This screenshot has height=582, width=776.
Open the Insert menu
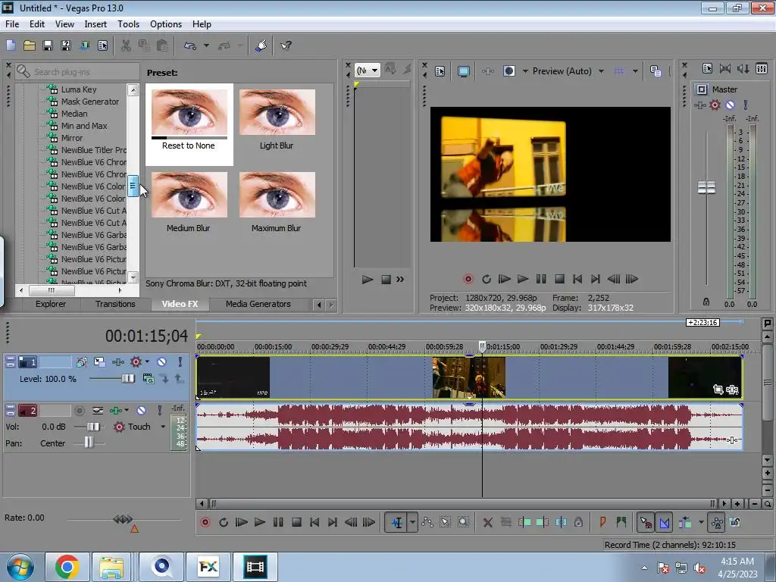click(95, 24)
